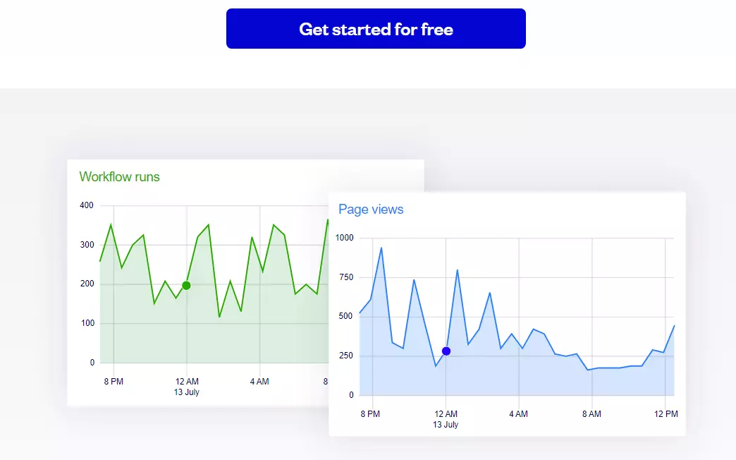Click the 750 y-axis label in Page views
The width and height of the screenshot is (736, 460).
(346, 277)
